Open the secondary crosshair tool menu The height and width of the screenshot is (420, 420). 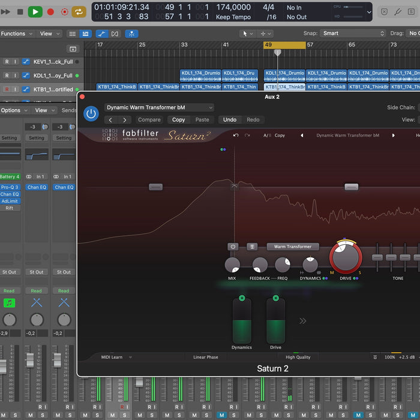[265, 34]
